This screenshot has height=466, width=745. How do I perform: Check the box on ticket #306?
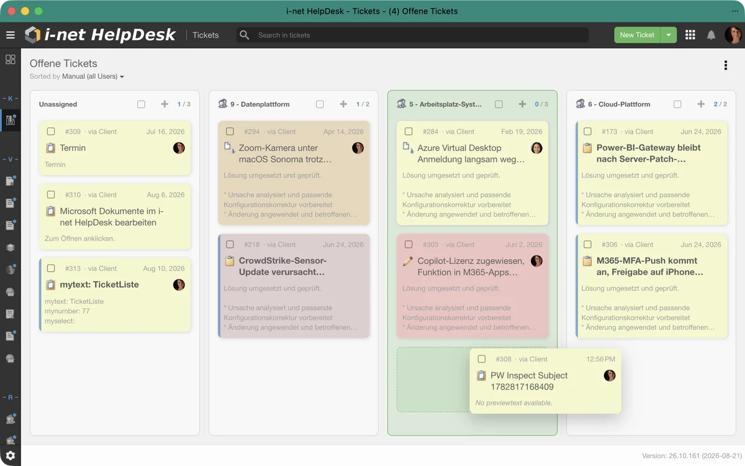point(587,245)
